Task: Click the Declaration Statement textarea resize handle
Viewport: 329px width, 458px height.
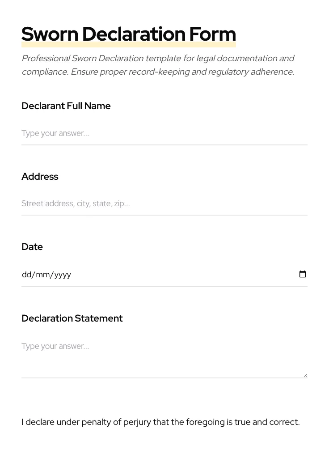Action: (305, 375)
